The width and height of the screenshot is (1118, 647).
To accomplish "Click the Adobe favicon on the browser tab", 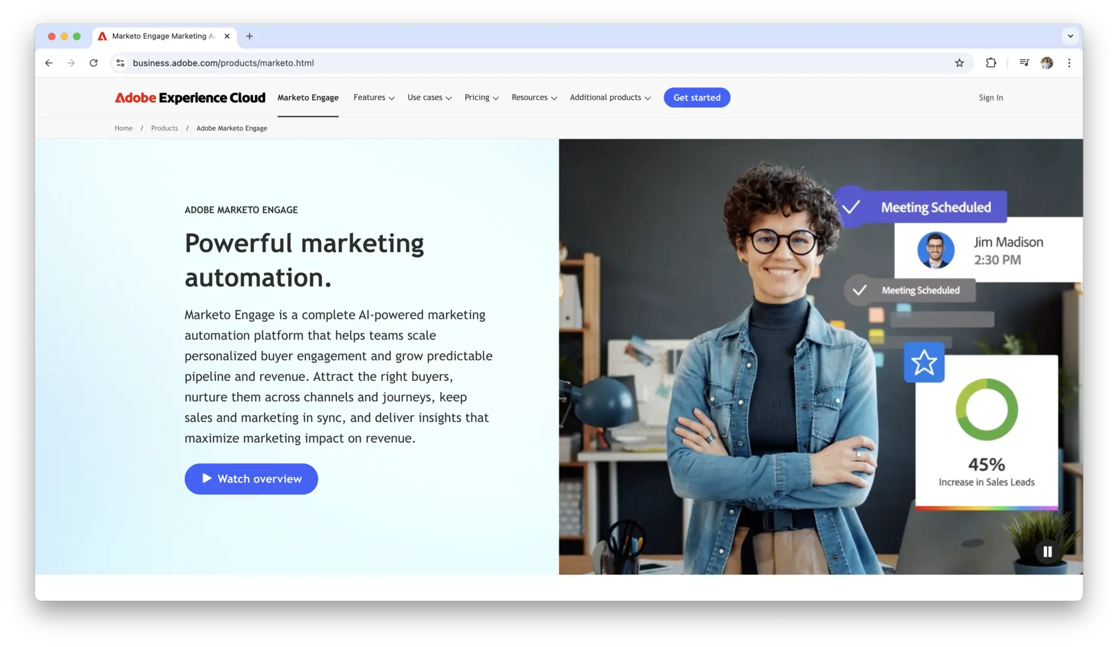I will [x=103, y=36].
